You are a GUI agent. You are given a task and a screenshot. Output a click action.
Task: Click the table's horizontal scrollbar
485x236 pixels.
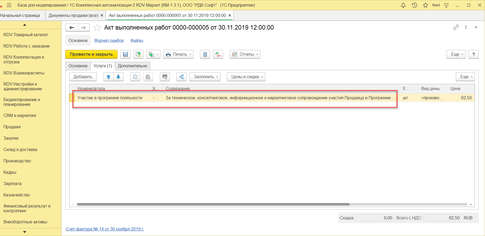213,204
